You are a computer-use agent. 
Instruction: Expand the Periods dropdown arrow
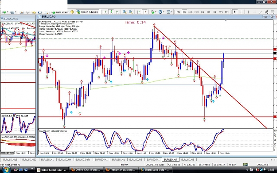(164, 12)
